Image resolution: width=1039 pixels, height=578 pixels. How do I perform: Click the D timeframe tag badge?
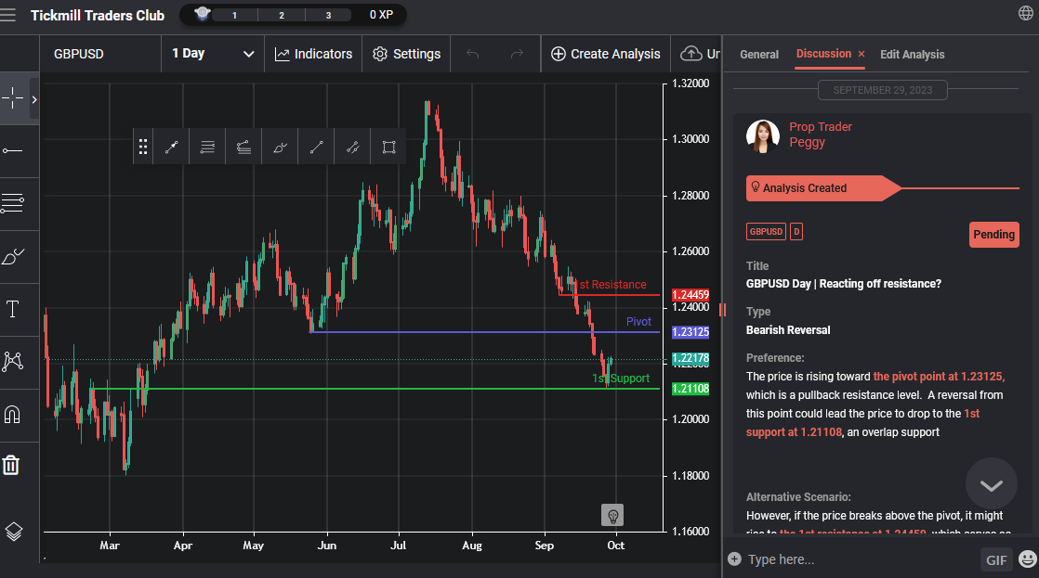coord(796,231)
